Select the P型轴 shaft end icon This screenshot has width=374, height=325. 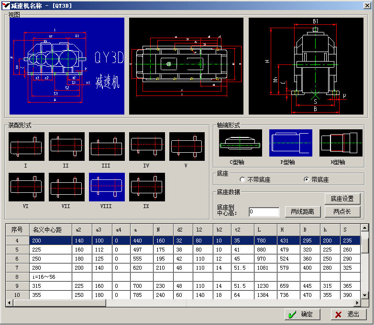(x=290, y=143)
